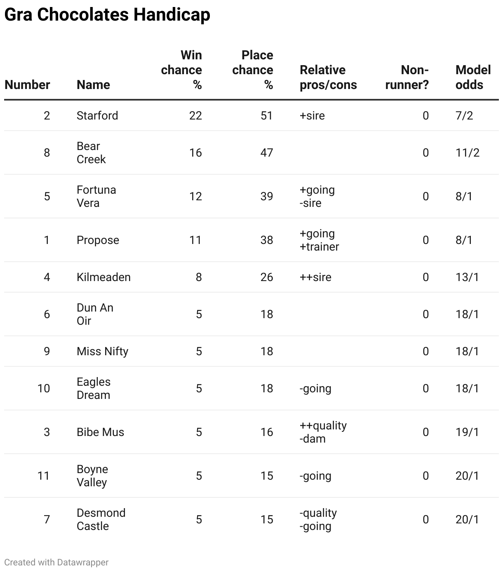Image resolution: width=503 pixels, height=572 pixels.
Task: Select Kilmeaden's ++sire pros cell
Action: (315, 277)
